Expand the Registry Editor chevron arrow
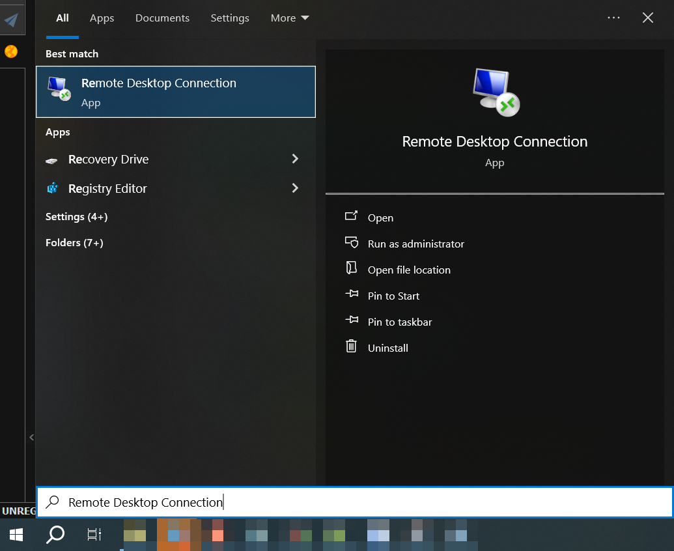 click(x=295, y=188)
